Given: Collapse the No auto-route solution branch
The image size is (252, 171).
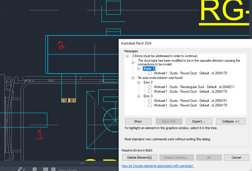Looking at the screenshot, I should [132, 77].
